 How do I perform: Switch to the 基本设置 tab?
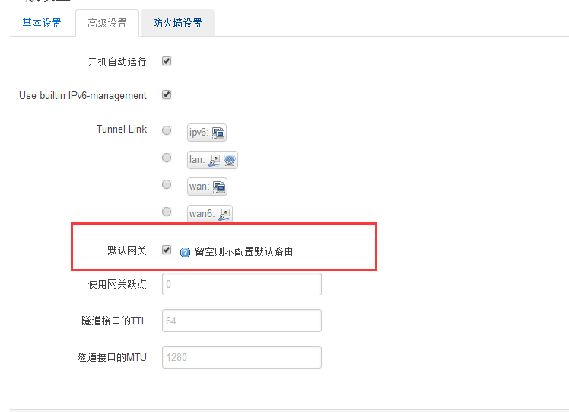42,24
